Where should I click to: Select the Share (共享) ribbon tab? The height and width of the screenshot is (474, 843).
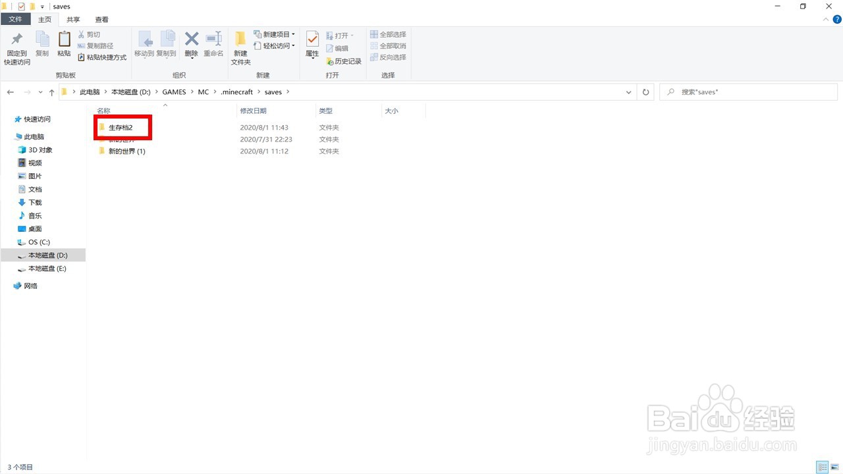coord(73,20)
